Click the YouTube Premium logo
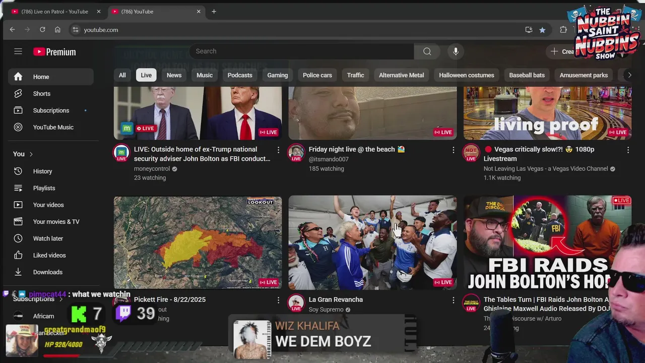This screenshot has width=645, height=363. (x=54, y=51)
